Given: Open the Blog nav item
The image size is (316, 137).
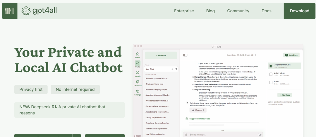Looking at the screenshot, I should tap(210, 11).
